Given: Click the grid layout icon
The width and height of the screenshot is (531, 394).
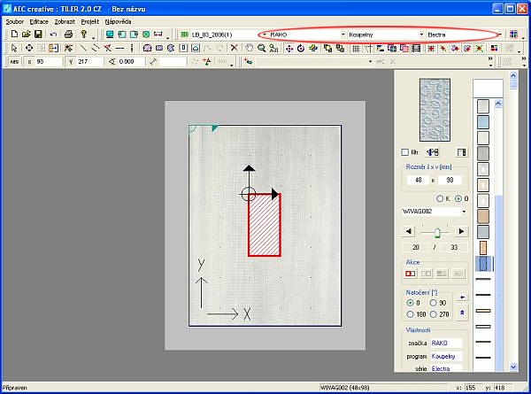Looking at the screenshot, I should [356, 49].
